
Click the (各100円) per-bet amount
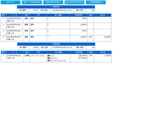pyautogui.click(x=83, y=56)
